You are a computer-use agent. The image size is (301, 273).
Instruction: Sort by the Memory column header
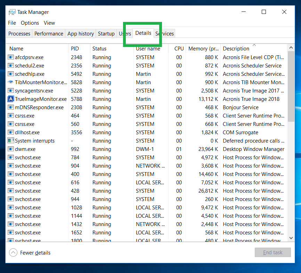coord(203,48)
